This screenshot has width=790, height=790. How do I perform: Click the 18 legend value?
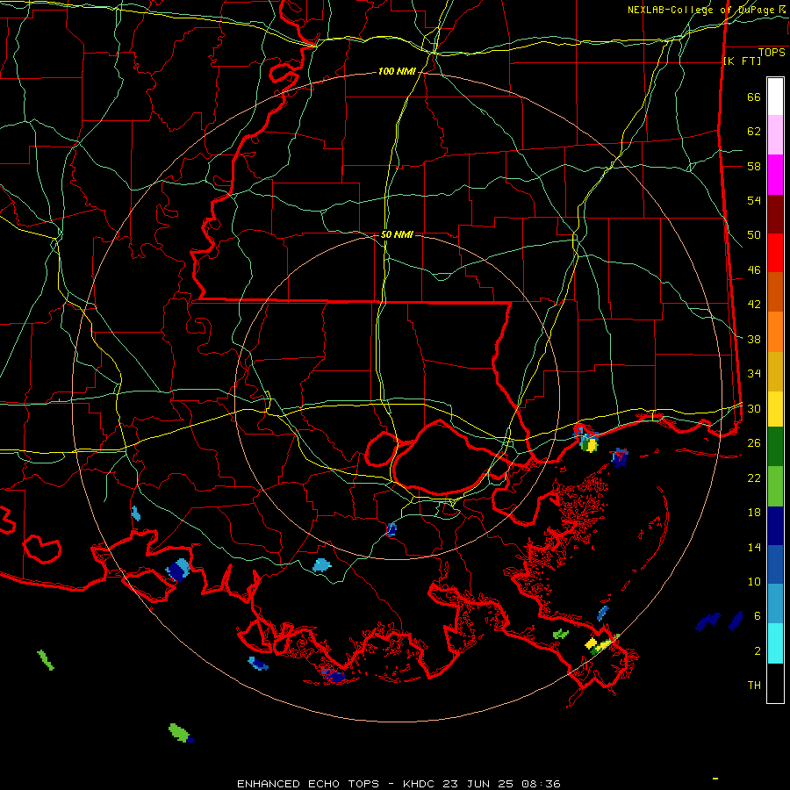click(x=754, y=513)
